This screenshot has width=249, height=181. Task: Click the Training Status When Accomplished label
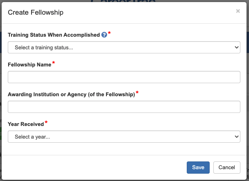click(x=54, y=35)
